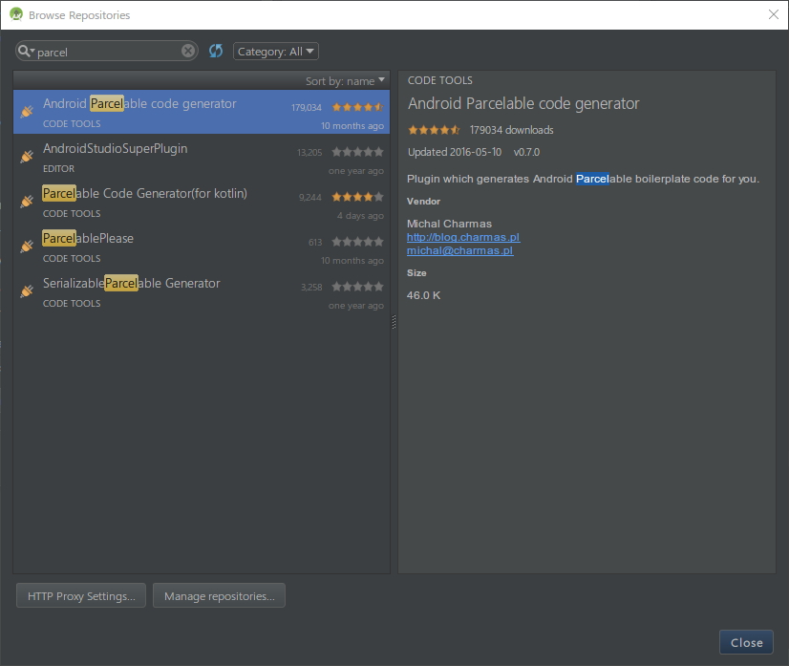Open the Category: All dropdown
This screenshot has width=789, height=666.
click(x=276, y=52)
